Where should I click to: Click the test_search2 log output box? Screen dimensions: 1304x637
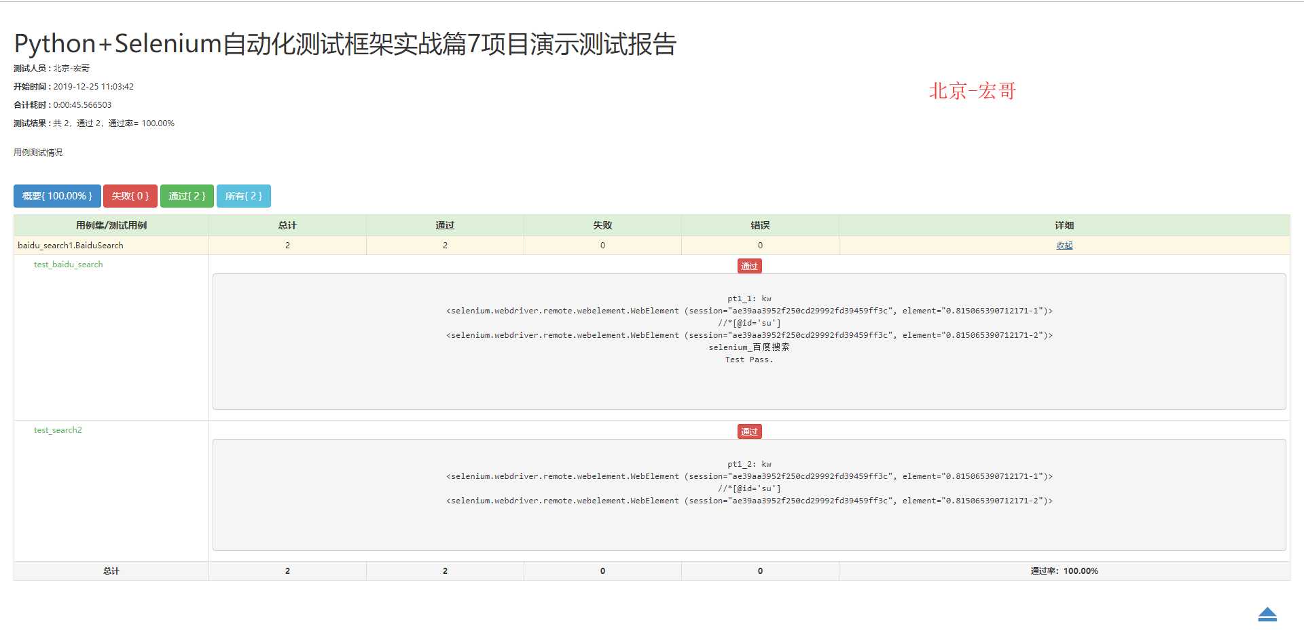(749, 495)
